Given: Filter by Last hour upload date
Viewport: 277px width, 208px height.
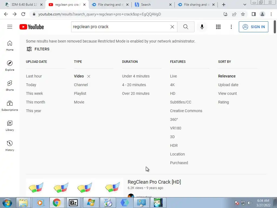Looking at the screenshot, I should pyautogui.click(x=34, y=76).
